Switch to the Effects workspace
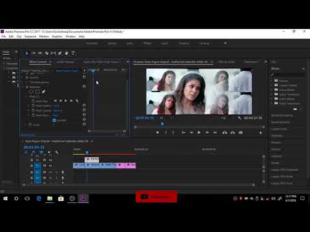 (x=147, y=43)
